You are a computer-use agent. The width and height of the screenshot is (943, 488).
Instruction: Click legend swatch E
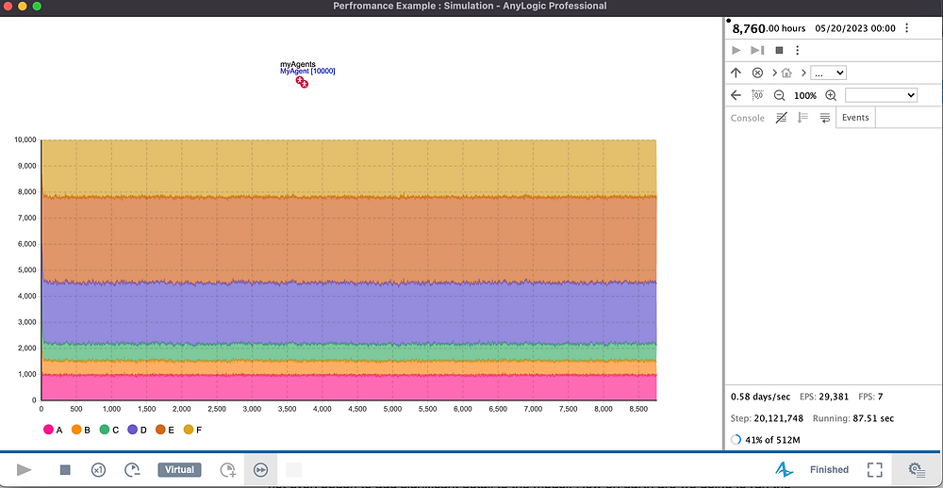point(160,430)
